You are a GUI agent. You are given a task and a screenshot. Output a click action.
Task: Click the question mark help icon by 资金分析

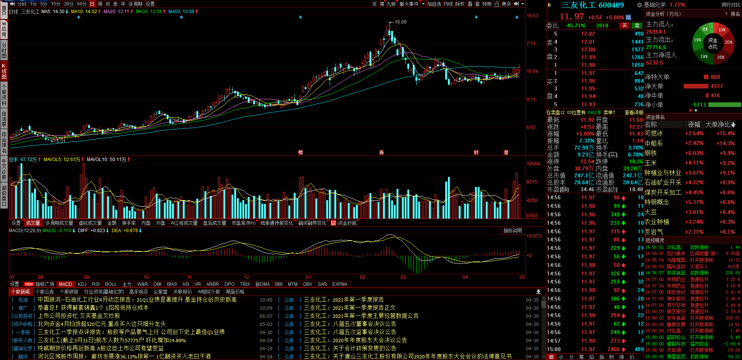tap(727, 14)
